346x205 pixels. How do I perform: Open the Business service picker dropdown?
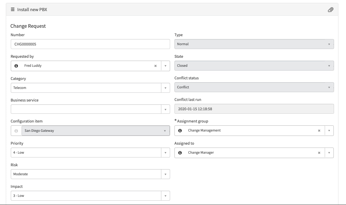(x=166, y=109)
